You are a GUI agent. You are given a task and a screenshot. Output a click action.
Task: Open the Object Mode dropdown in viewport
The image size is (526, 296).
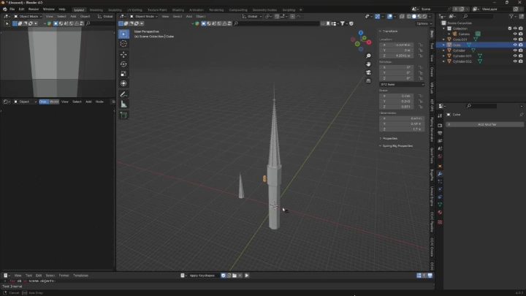pyautogui.click(x=144, y=16)
